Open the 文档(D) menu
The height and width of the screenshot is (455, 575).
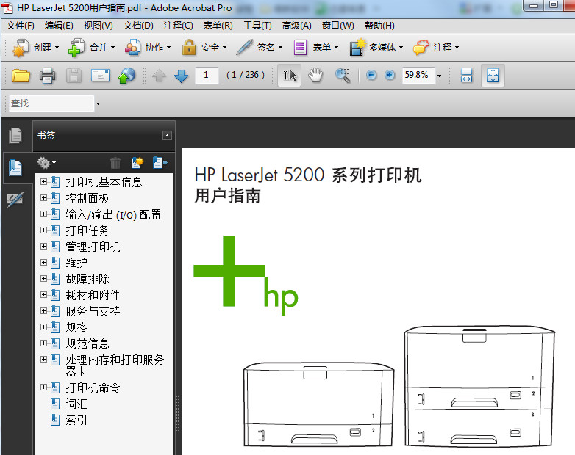click(x=138, y=26)
